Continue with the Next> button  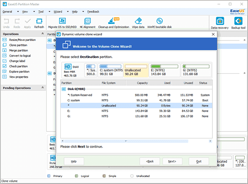(x=172, y=161)
